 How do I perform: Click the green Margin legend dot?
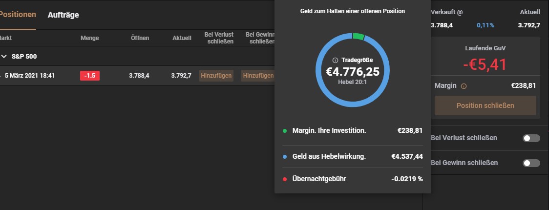tap(284, 131)
